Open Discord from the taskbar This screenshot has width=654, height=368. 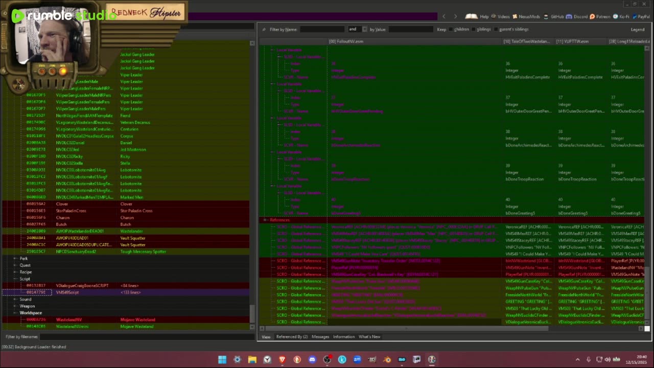[312, 359]
